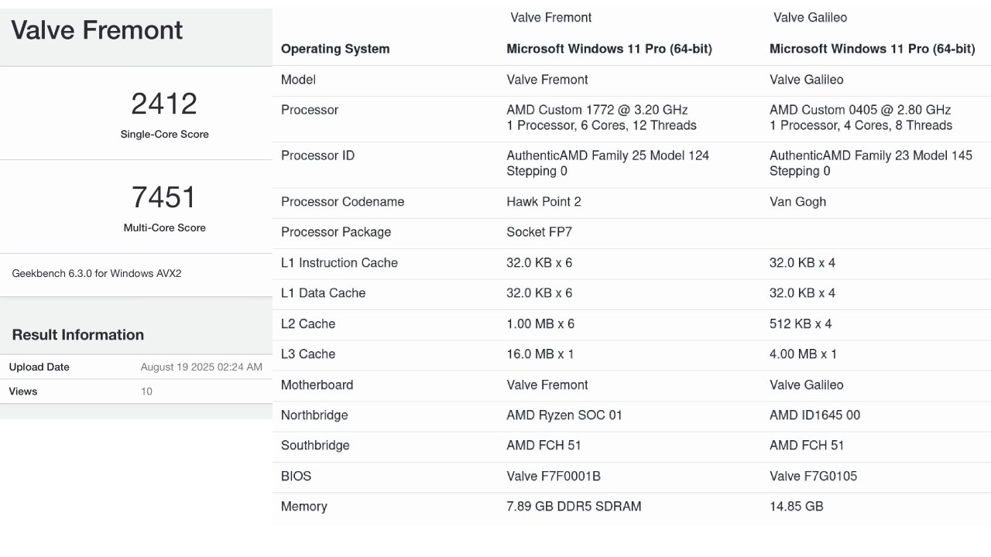This screenshot has height=557, width=991.
Task: Click the Valve Fremont page title
Action: [x=97, y=30]
